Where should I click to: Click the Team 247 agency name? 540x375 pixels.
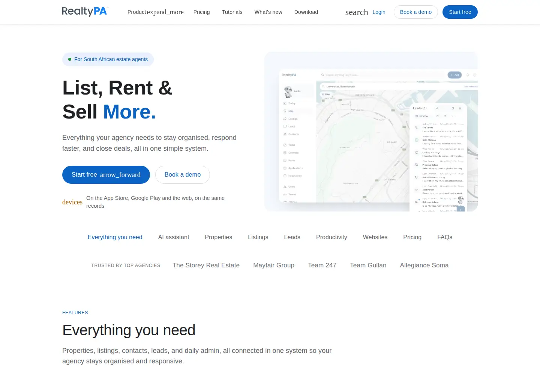pyautogui.click(x=322, y=265)
